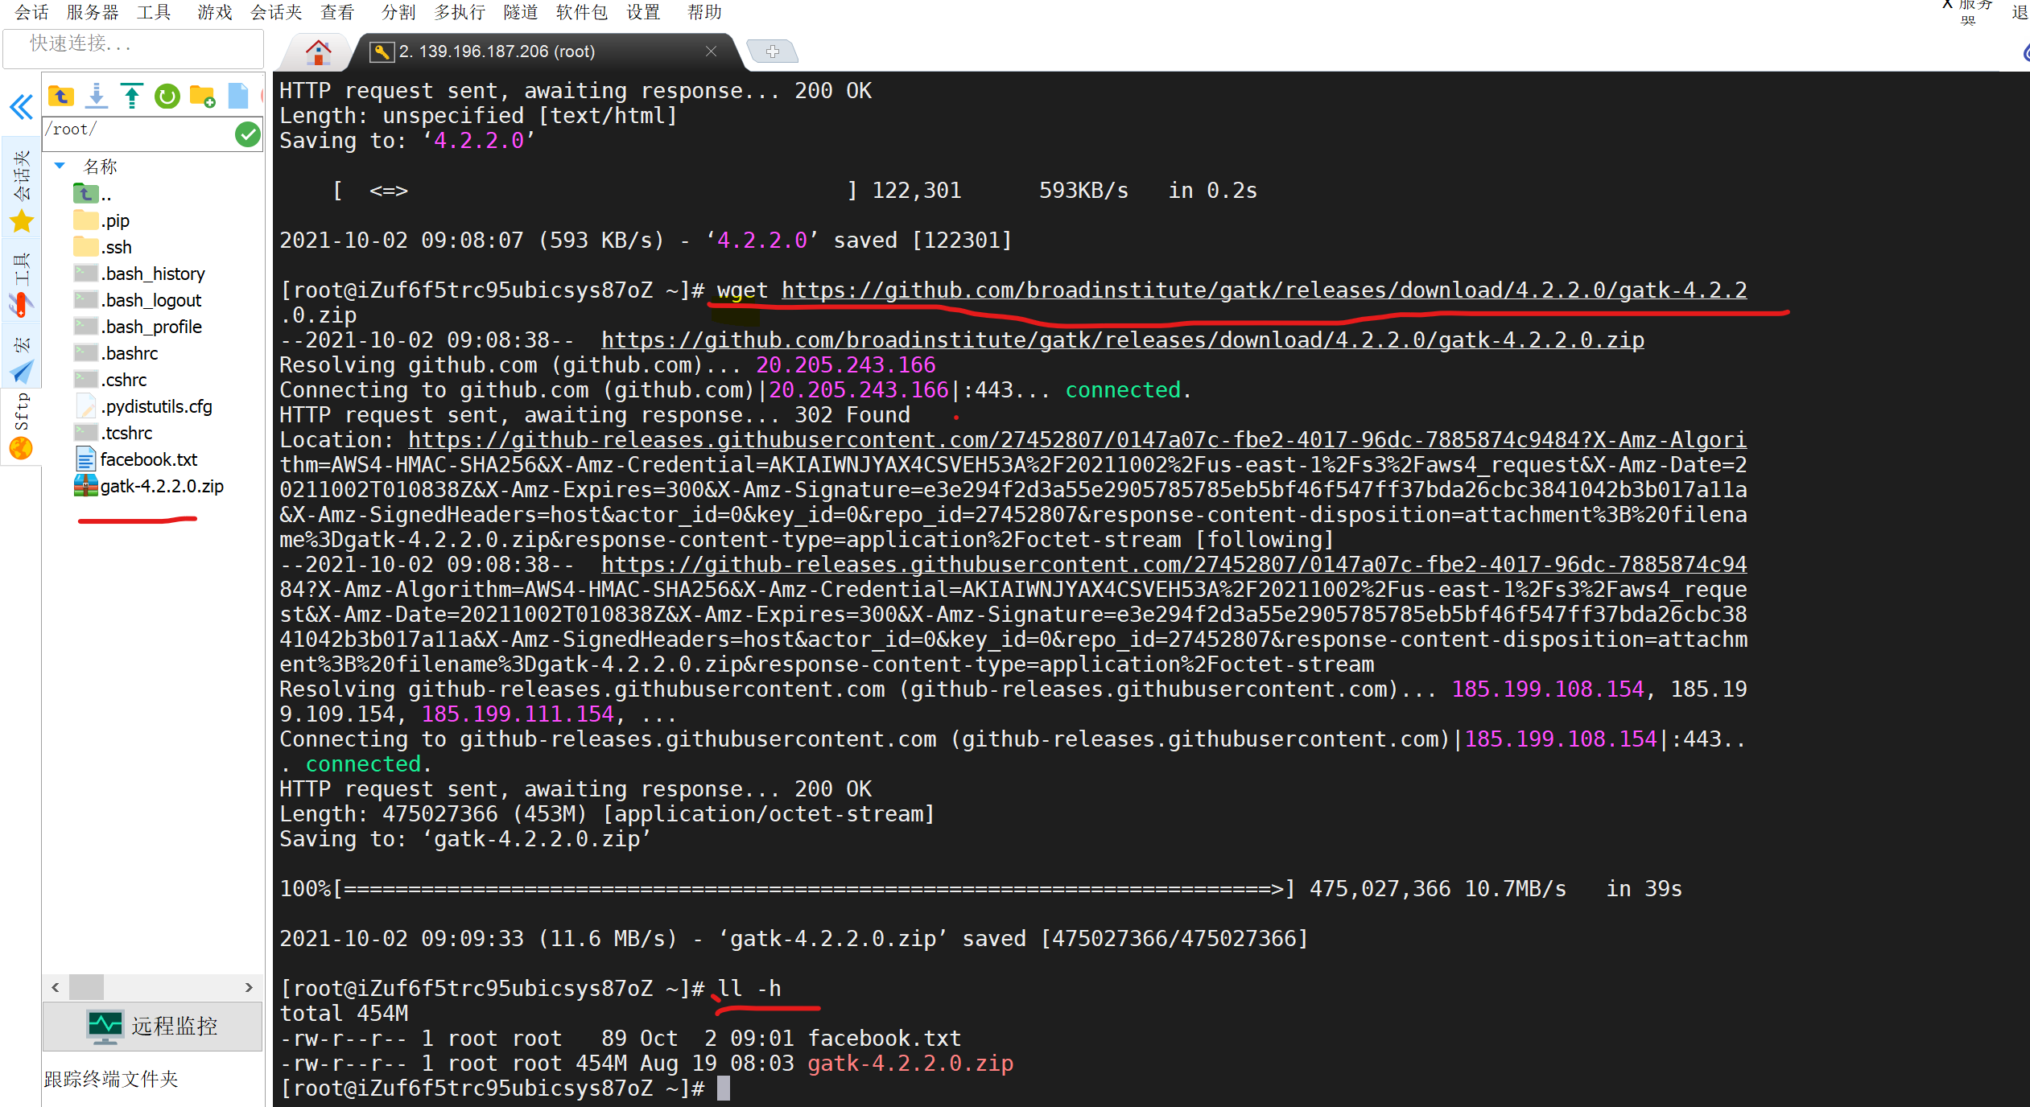Open the home tab house icon

(319, 52)
